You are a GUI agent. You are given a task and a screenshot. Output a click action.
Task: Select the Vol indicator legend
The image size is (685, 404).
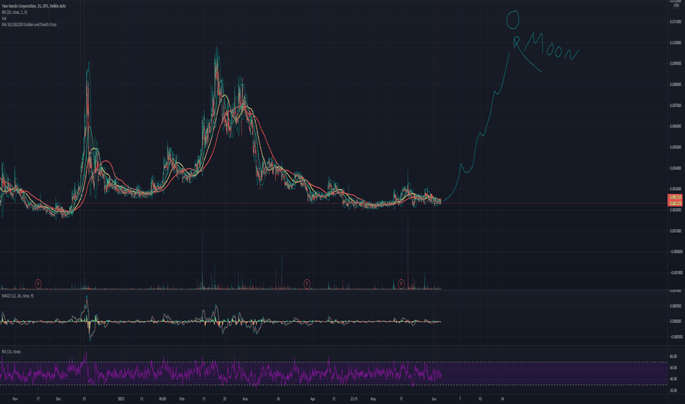pyautogui.click(x=4, y=18)
